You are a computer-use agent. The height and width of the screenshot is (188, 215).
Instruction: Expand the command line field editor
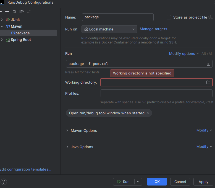coord(208,64)
